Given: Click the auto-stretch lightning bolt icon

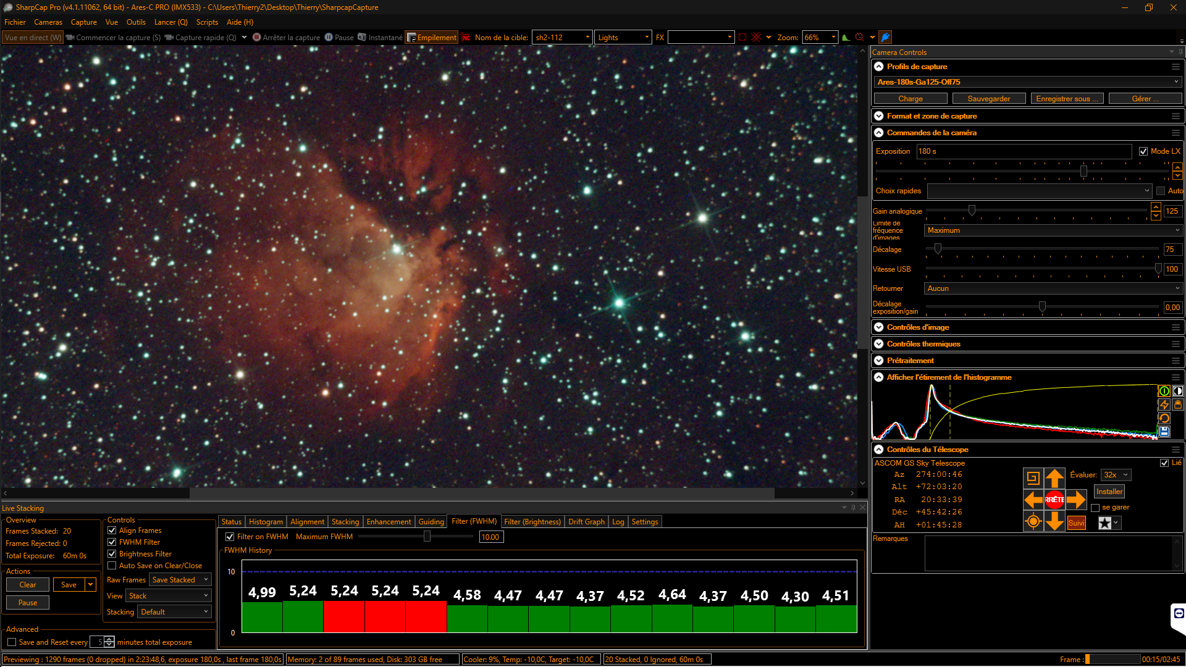Looking at the screenshot, I should click(x=1164, y=405).
